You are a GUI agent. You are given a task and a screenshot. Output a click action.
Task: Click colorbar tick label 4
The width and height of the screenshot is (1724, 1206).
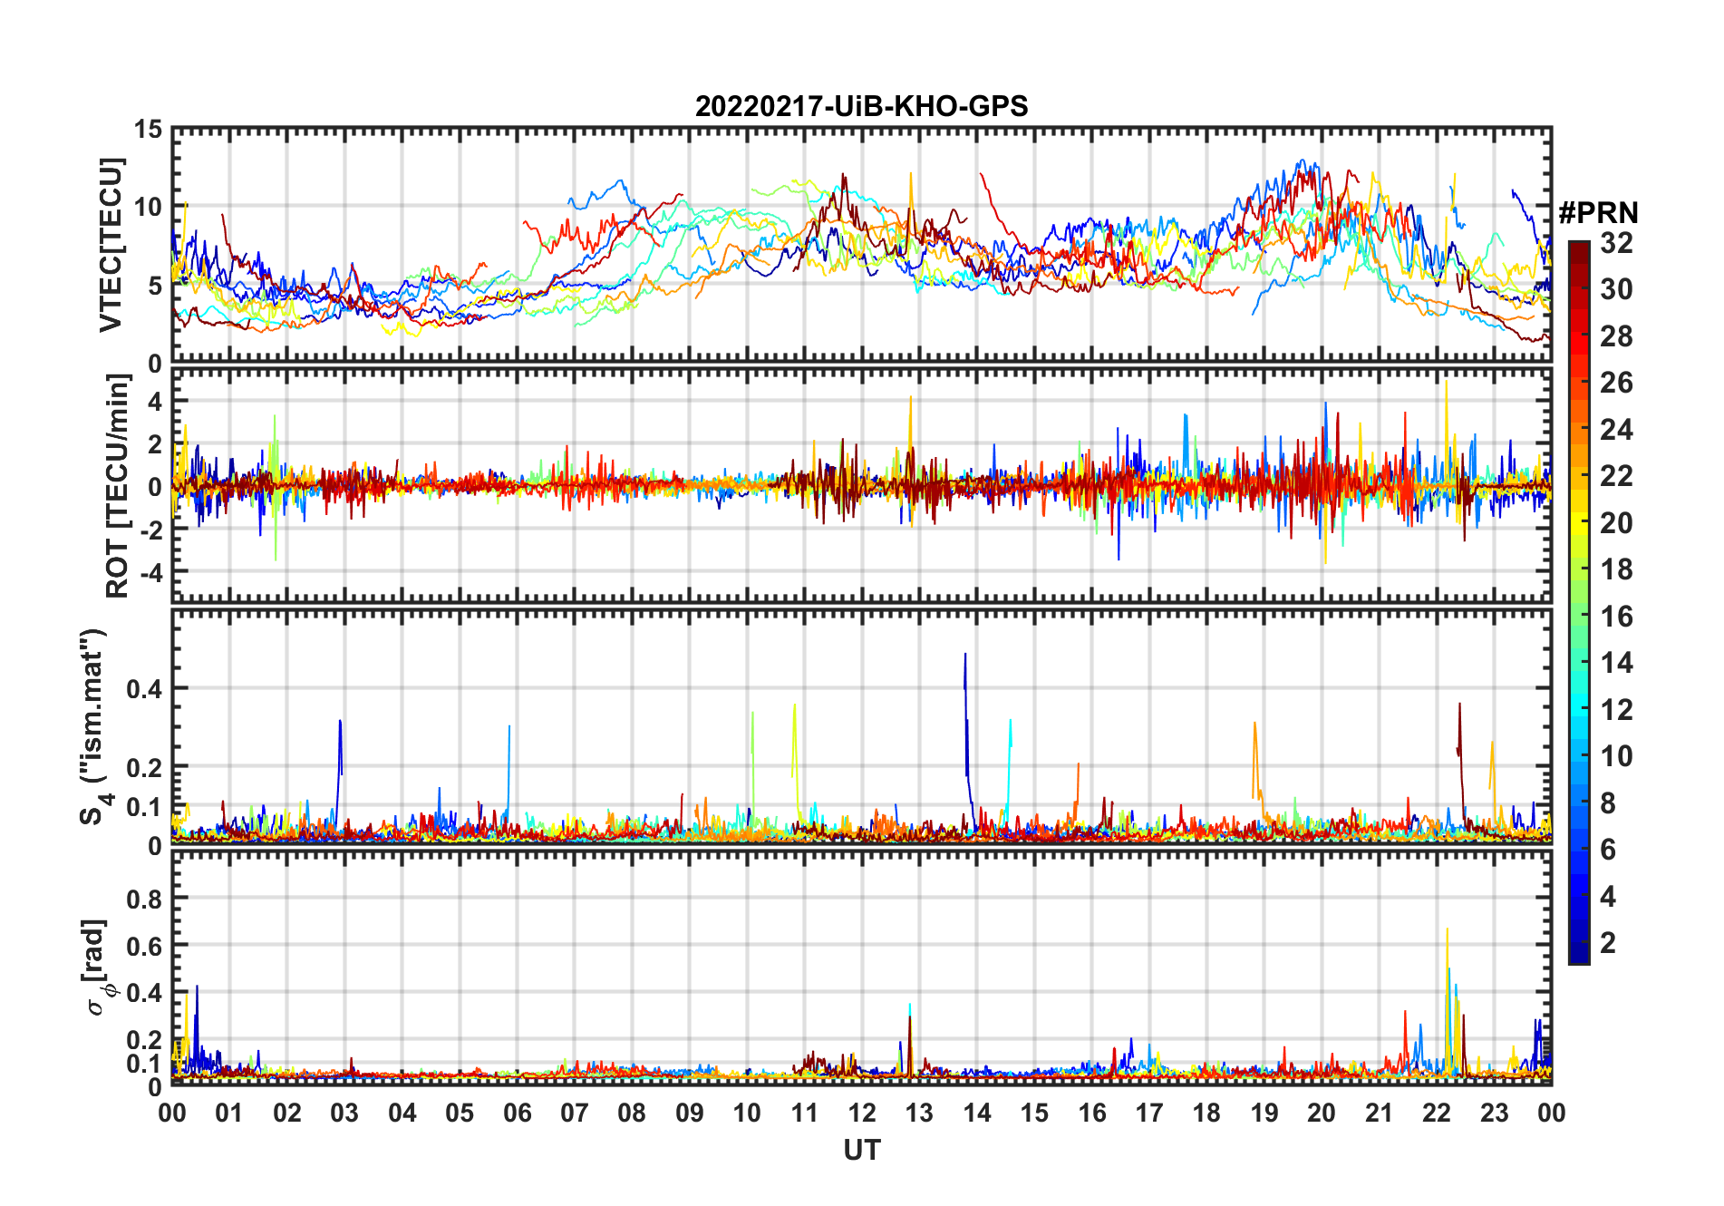click(1608, 897)
